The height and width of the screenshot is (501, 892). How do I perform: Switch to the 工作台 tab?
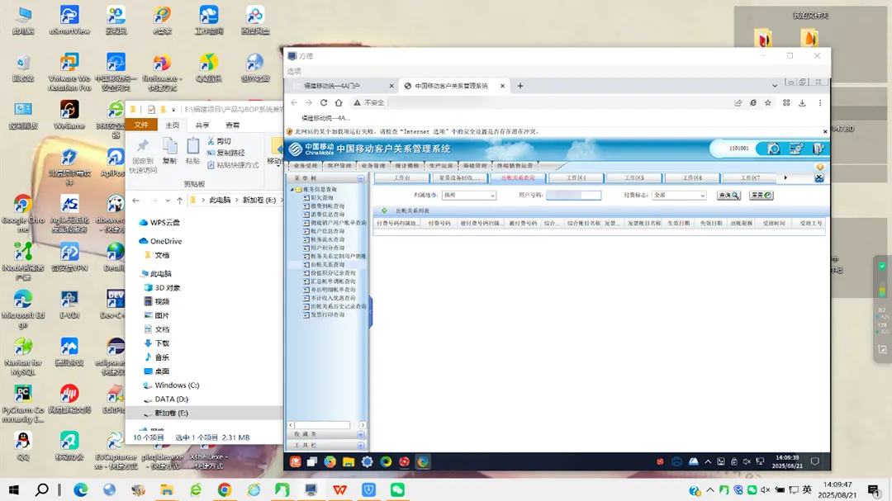click(x=401, y=177)
